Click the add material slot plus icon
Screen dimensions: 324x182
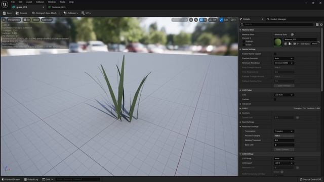click(x=292, y=35)
